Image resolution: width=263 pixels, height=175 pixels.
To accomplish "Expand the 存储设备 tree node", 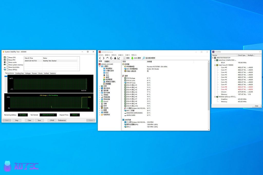I will tap(100, 97).
